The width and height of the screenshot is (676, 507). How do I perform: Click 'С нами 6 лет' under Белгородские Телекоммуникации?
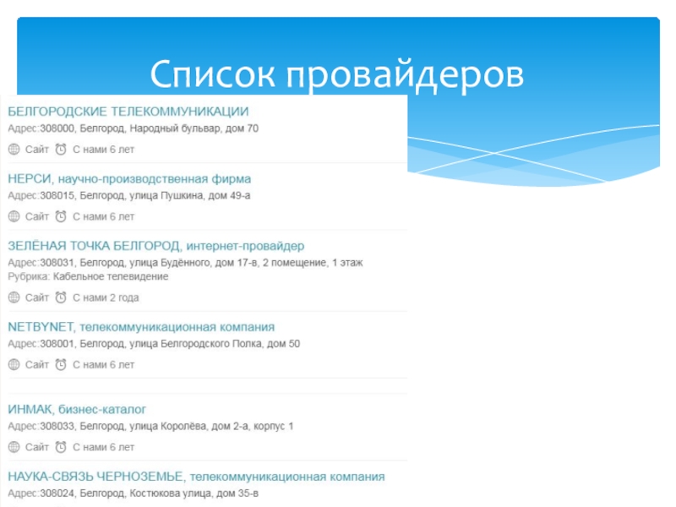pos(103,150)
